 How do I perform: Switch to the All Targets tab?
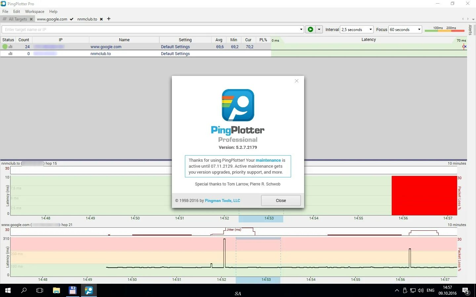(x=18, y=19)
